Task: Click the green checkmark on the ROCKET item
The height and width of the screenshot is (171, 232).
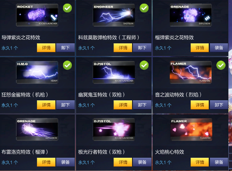Action: 67,8
